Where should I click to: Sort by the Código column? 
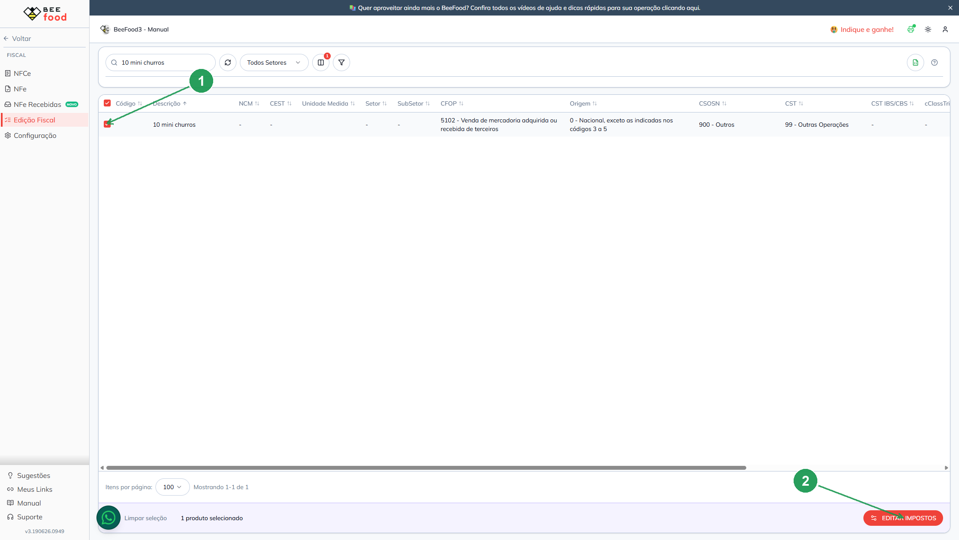(129, 103)
